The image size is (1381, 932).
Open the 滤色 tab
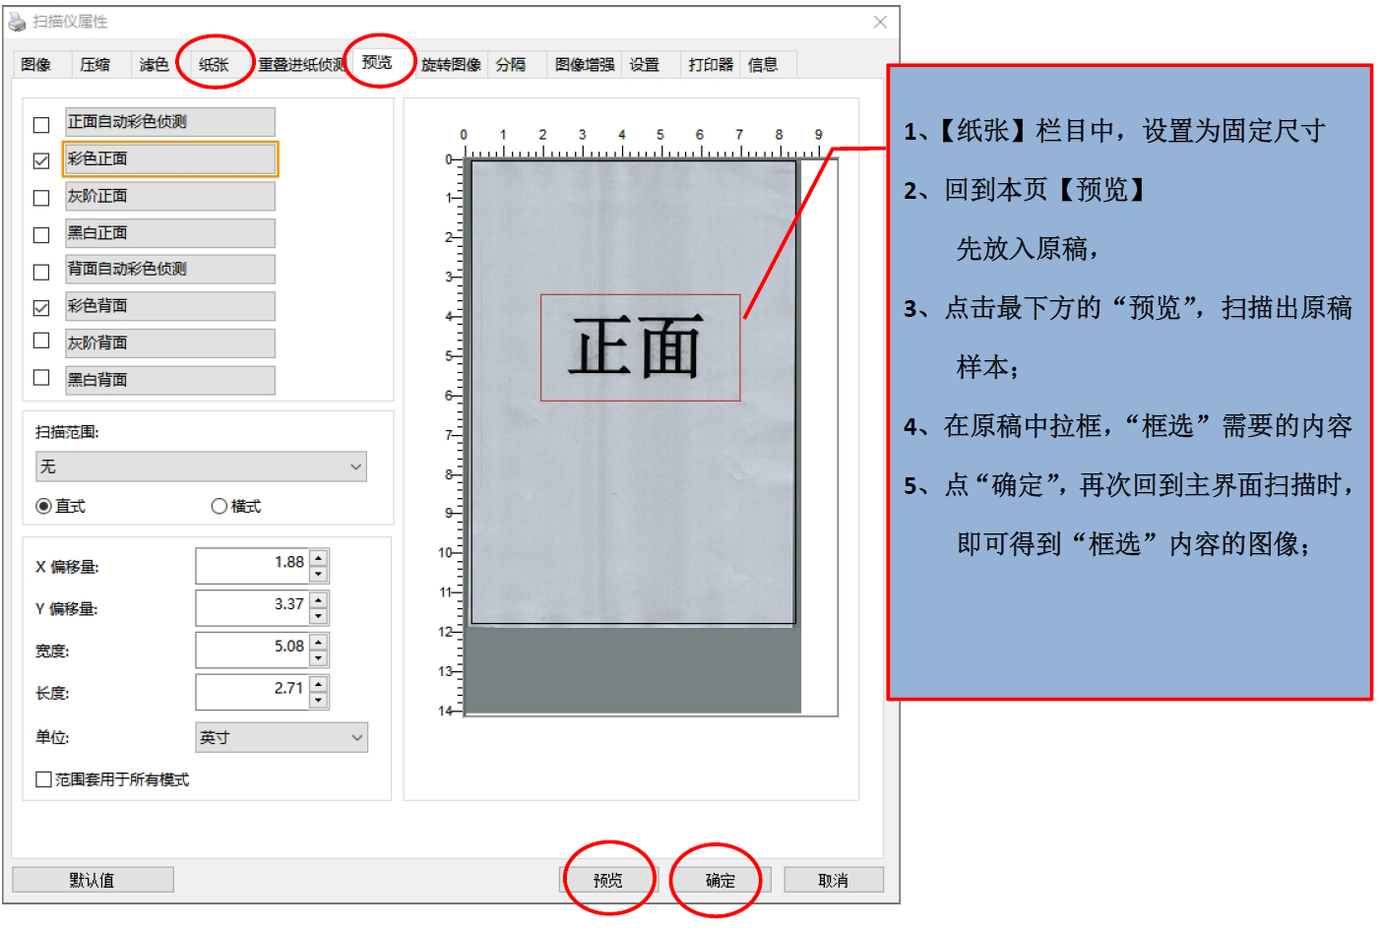coord(155,65)
